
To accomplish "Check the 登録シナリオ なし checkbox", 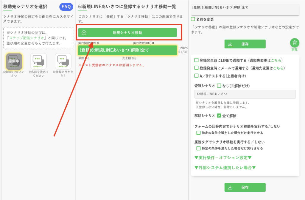I will pos(219,86).
